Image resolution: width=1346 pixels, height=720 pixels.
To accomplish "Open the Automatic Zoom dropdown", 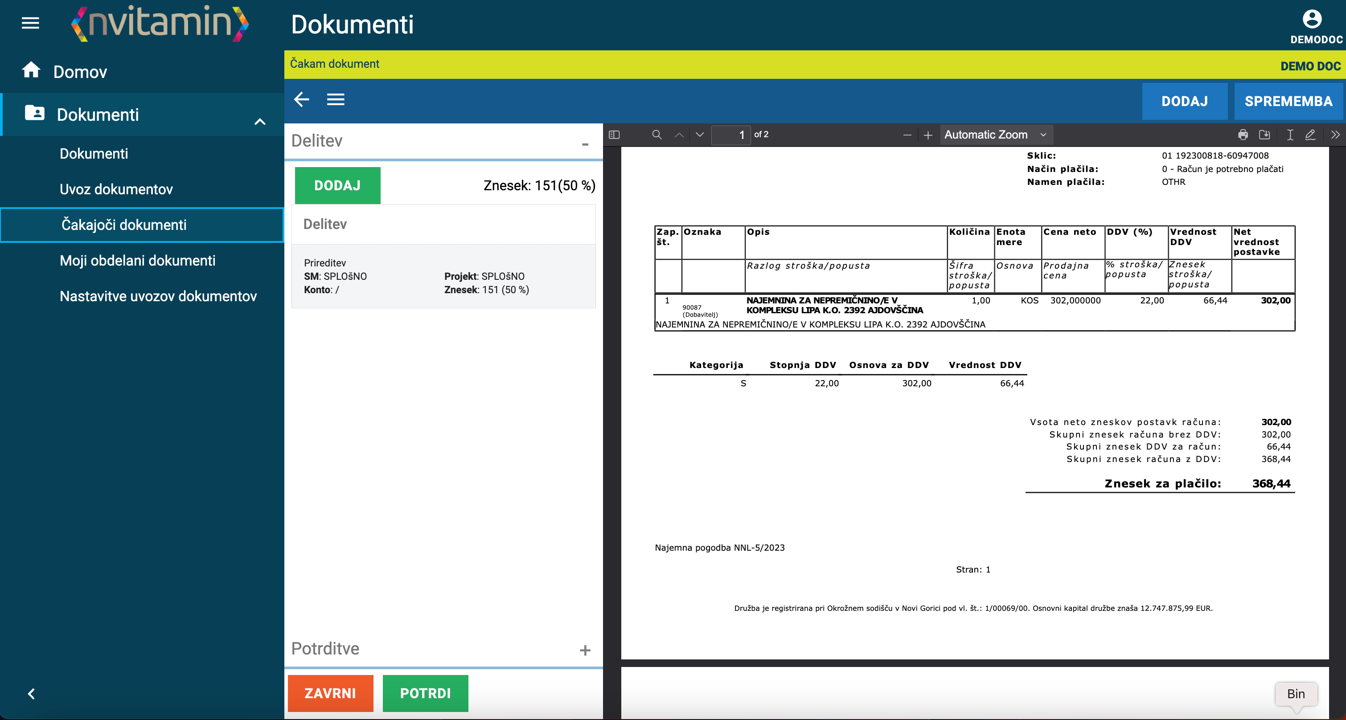I will [996, 135].
